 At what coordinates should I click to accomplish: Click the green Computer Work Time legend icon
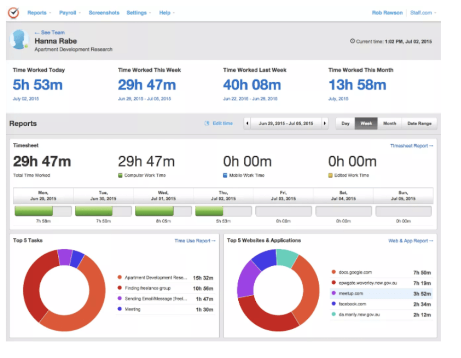[121, 175]
